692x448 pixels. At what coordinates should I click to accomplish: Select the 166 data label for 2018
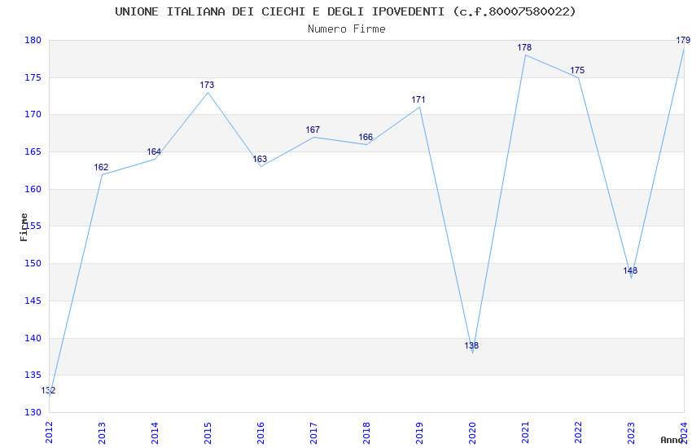click(366, 138)
